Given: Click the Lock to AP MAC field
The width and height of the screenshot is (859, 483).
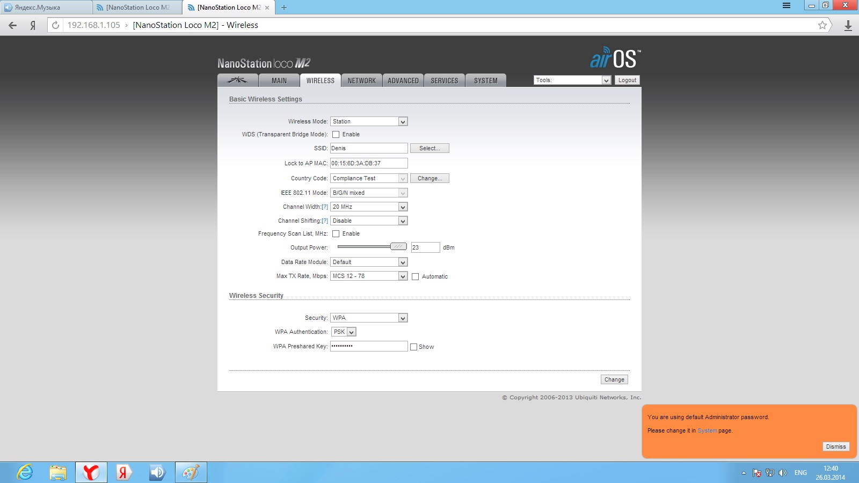Looking at the screenshot, I should click(369, 164).
